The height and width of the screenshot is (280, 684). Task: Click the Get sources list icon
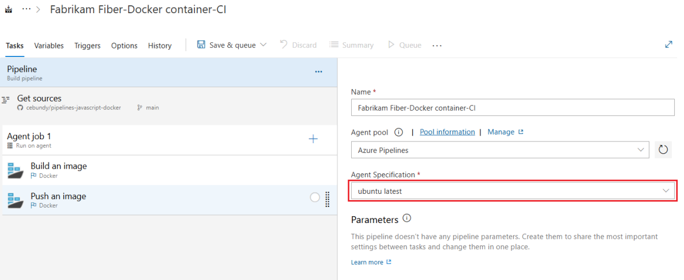(6, 99)
